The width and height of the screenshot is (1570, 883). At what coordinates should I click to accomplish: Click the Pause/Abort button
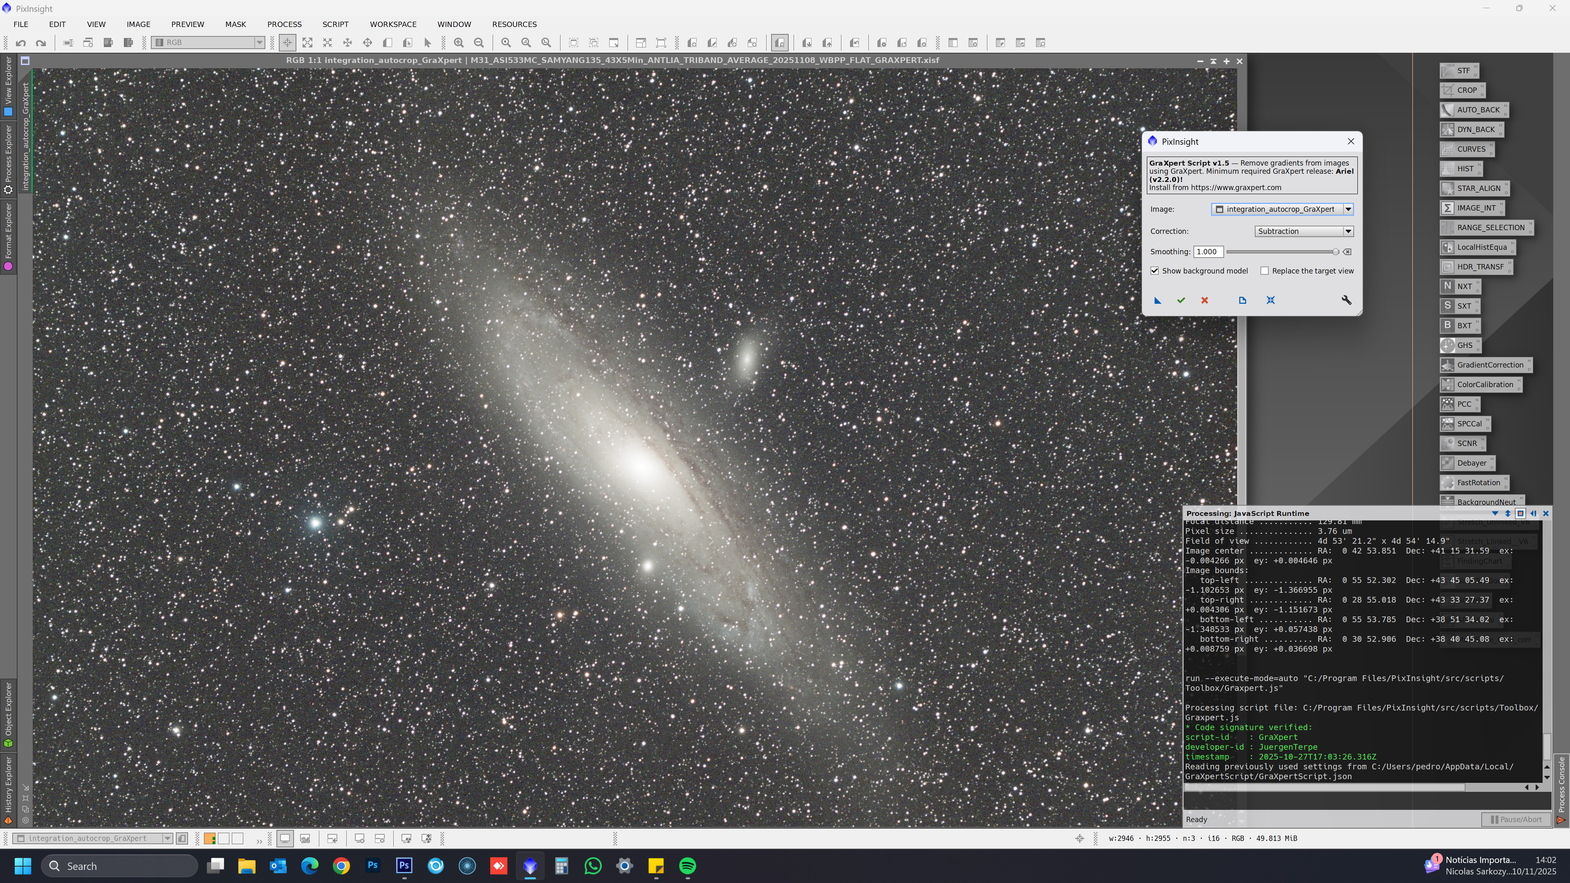(x=1516, y=820)
